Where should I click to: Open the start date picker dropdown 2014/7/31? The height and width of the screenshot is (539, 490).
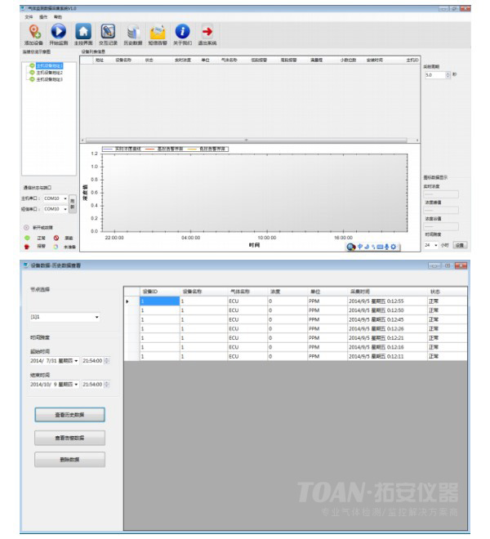pyautogui.click(x=78, y=360)
